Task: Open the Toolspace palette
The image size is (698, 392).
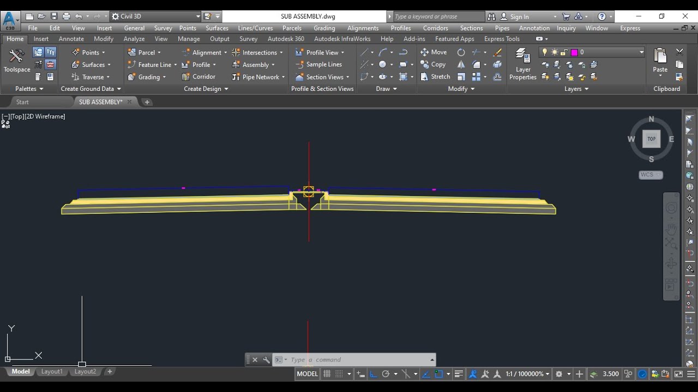Action: point(16,61)
